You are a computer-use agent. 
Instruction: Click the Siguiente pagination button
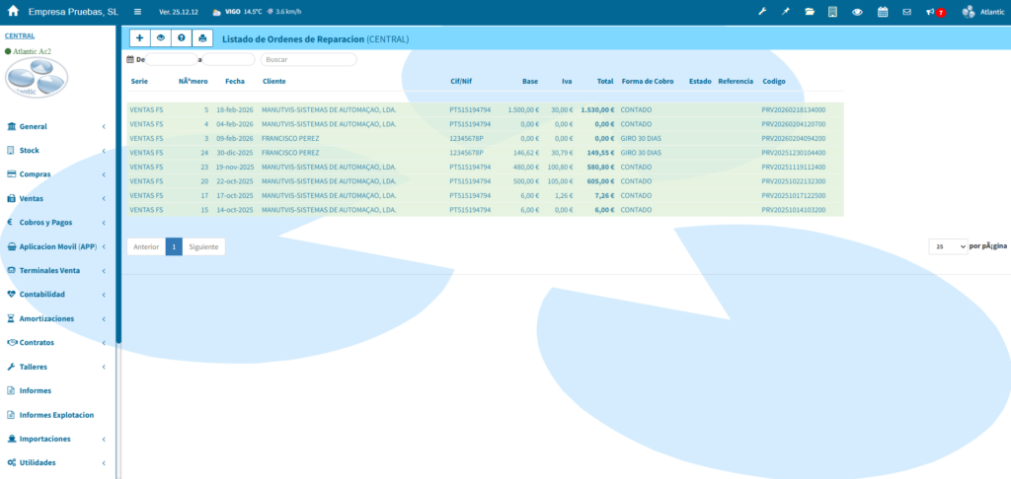[203, 246]
